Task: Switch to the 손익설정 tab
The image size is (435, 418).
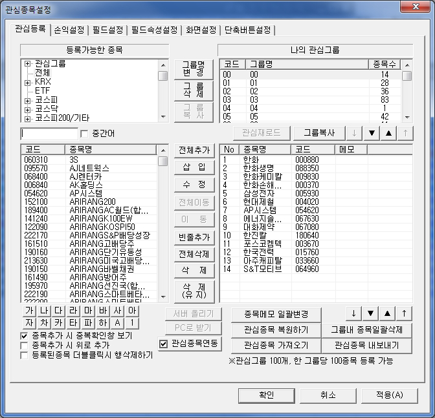Action: click(69, 30)
